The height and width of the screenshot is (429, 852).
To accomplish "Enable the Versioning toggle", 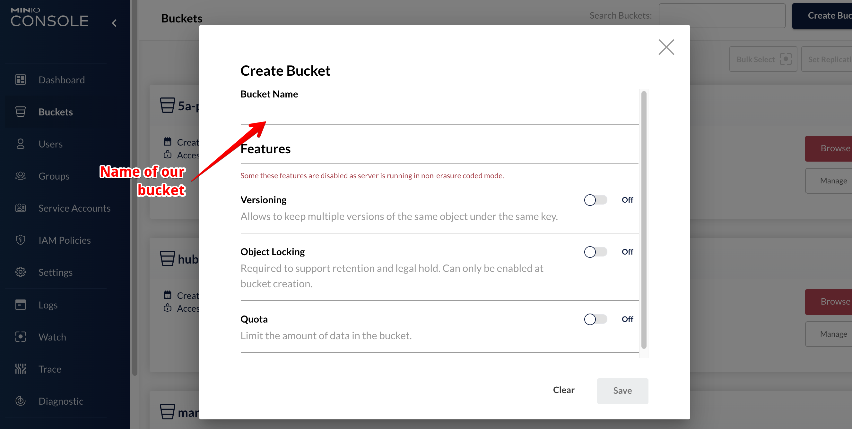I will coord(595,200).
